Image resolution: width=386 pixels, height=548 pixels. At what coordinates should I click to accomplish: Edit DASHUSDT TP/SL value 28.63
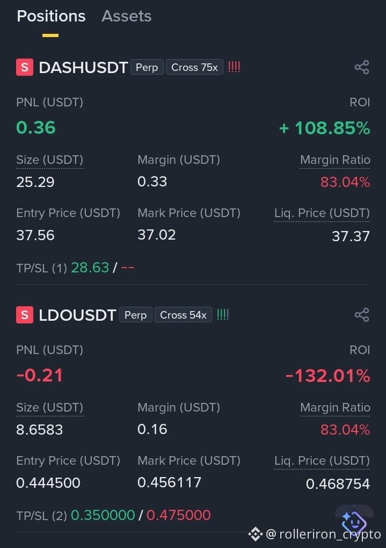[90, 268]
